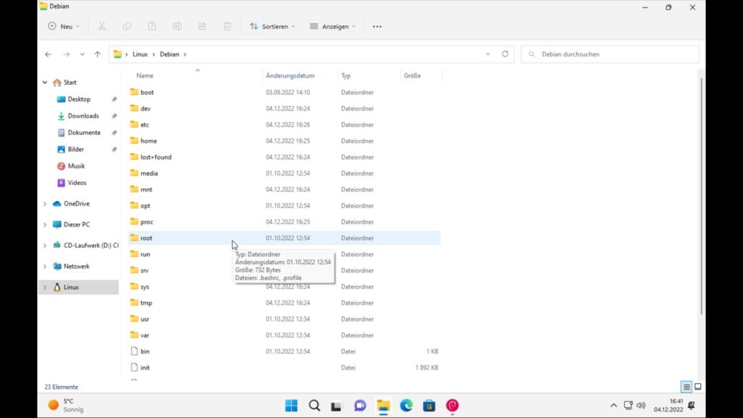The image size is (743, 418).
Task: Click Linux in the breadcrumb path
Action: tap(140, 54)
